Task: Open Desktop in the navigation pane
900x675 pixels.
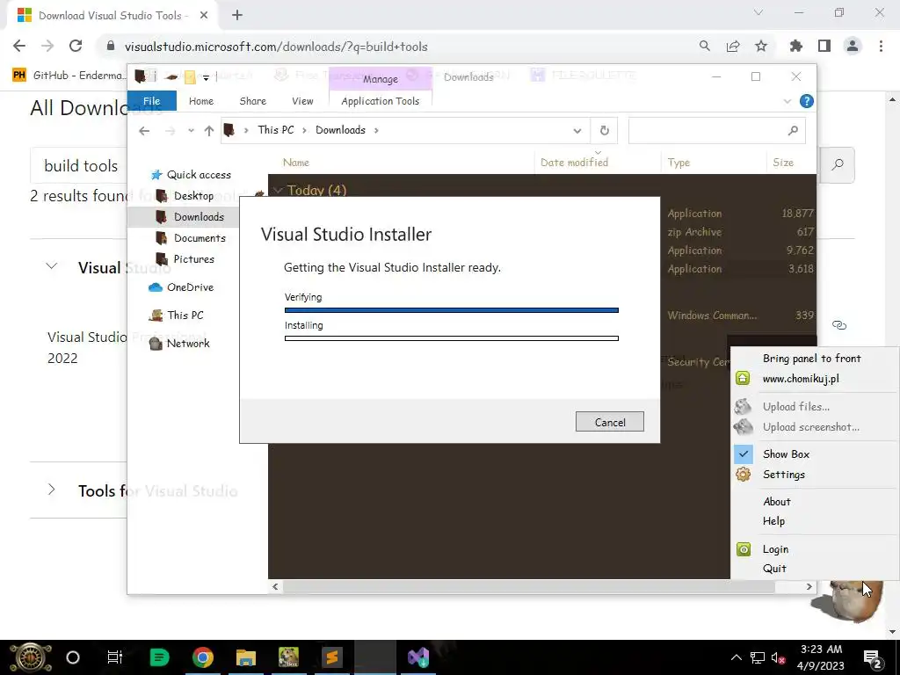Action: coord(185,196)
